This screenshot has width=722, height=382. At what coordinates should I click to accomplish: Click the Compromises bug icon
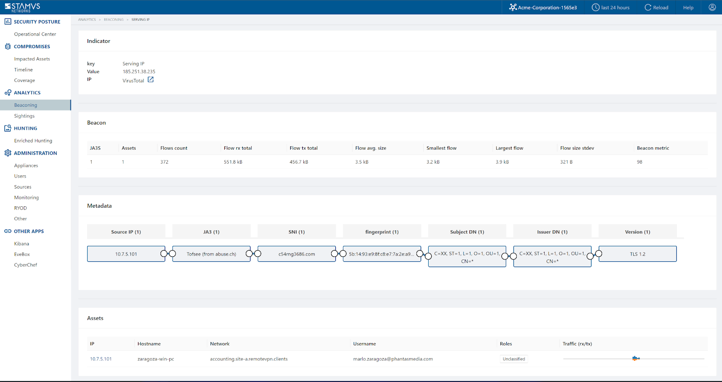pyautogui.click(x=8, y=46)
